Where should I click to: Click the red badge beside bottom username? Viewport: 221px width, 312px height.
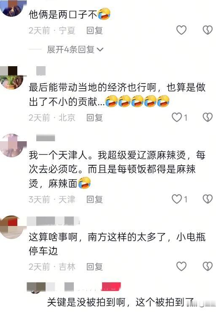coord(111,287)
